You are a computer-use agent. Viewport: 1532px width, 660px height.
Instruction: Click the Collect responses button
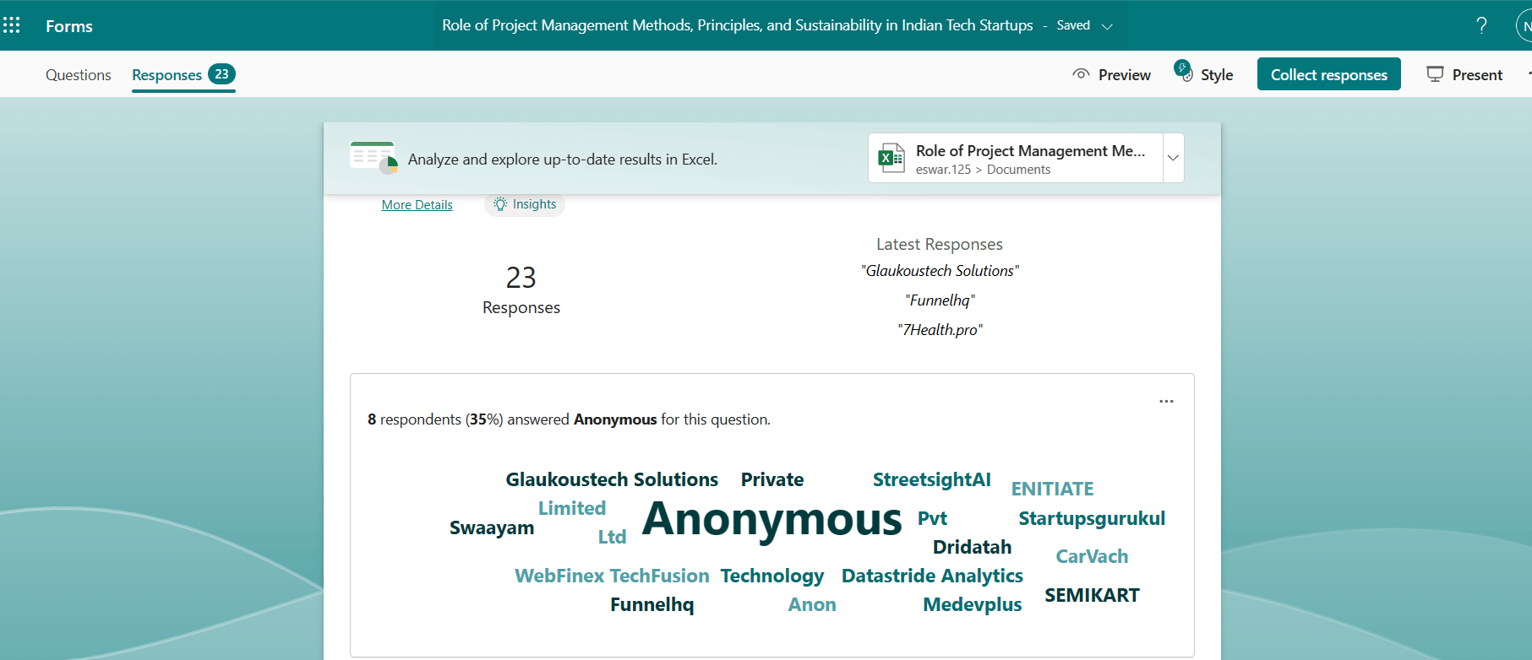(1329, 74)
